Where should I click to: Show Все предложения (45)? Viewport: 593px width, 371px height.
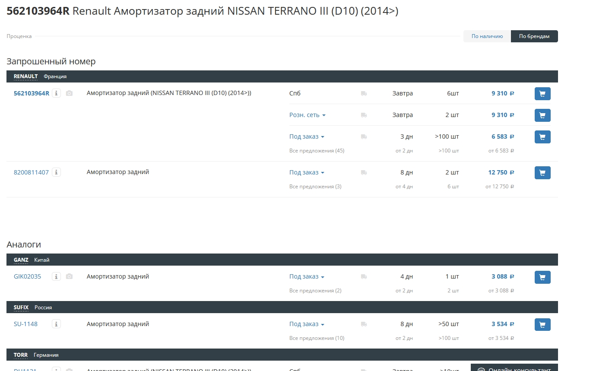coord(317,151)
